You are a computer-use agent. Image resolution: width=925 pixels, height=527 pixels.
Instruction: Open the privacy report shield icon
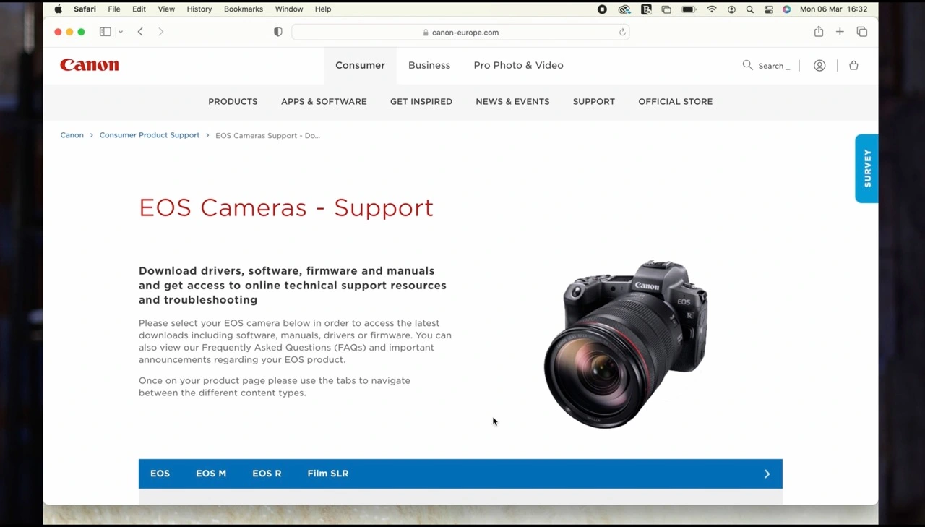[x=278, y=32]
